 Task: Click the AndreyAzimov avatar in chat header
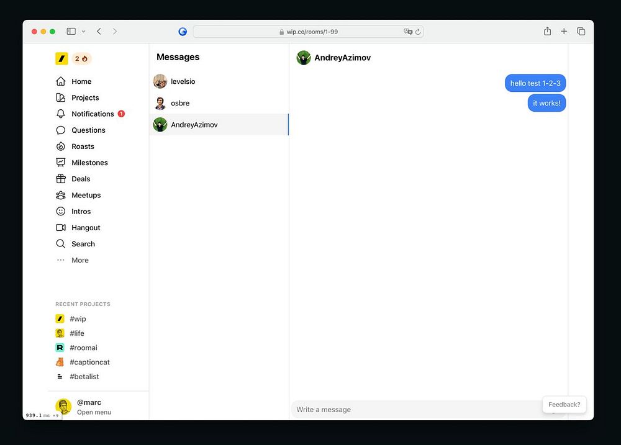304,57
